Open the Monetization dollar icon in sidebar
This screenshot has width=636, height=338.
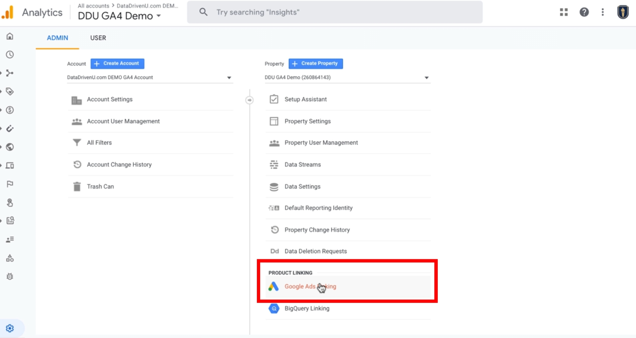pyautogui.click(x=10, y=110)
